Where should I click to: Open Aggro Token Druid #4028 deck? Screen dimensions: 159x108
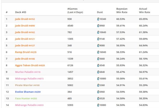pos(30,65)
